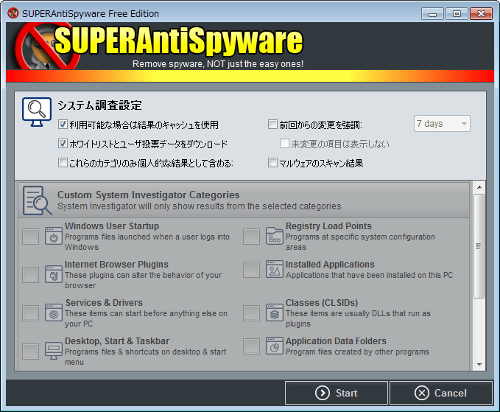Click the Application Data Folders chart icon
This screenshot has width=500, height=412.
274,346
